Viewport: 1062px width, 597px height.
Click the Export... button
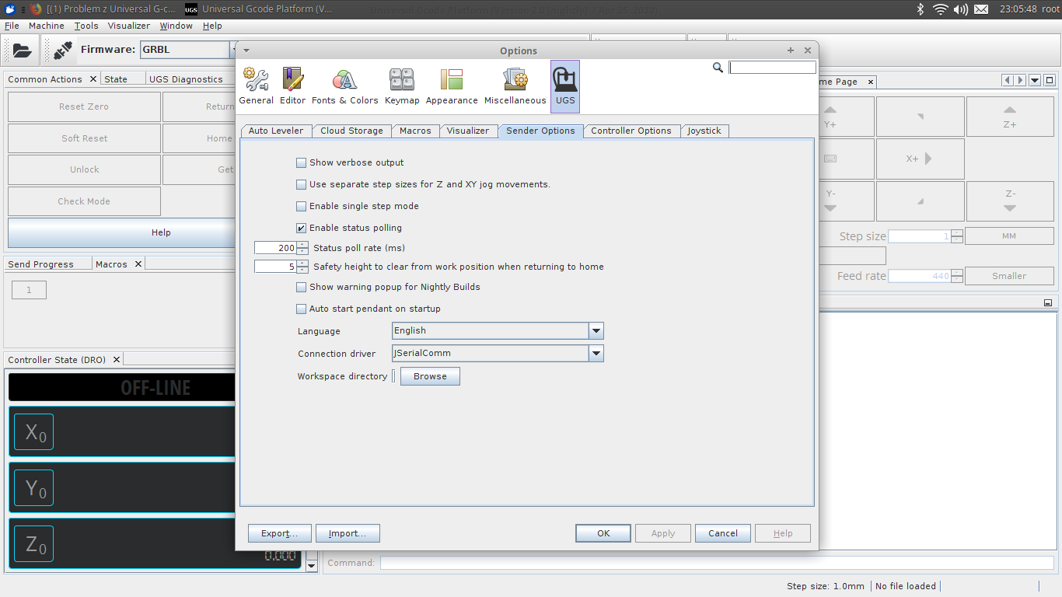[280, 533]
